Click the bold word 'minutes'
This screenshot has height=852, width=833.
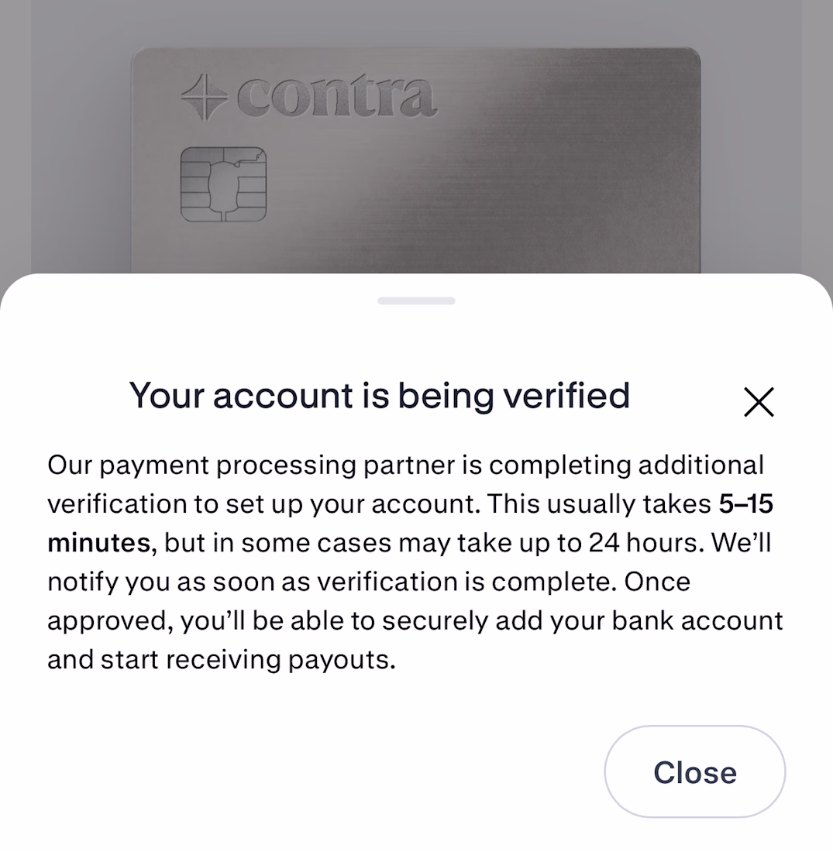click(99, 543)
